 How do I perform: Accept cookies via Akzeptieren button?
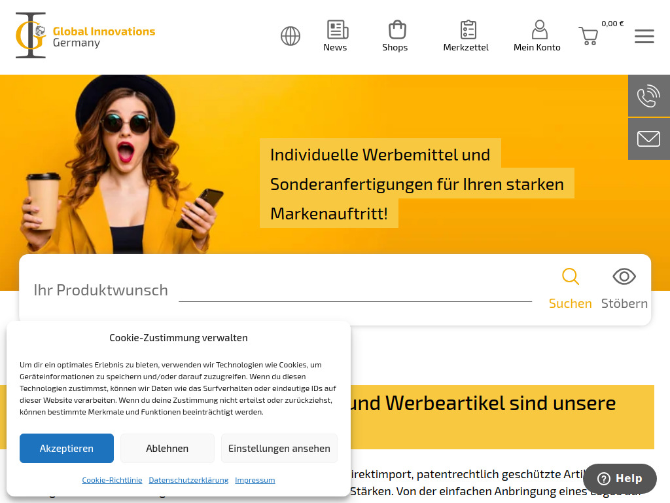[66, 448]
